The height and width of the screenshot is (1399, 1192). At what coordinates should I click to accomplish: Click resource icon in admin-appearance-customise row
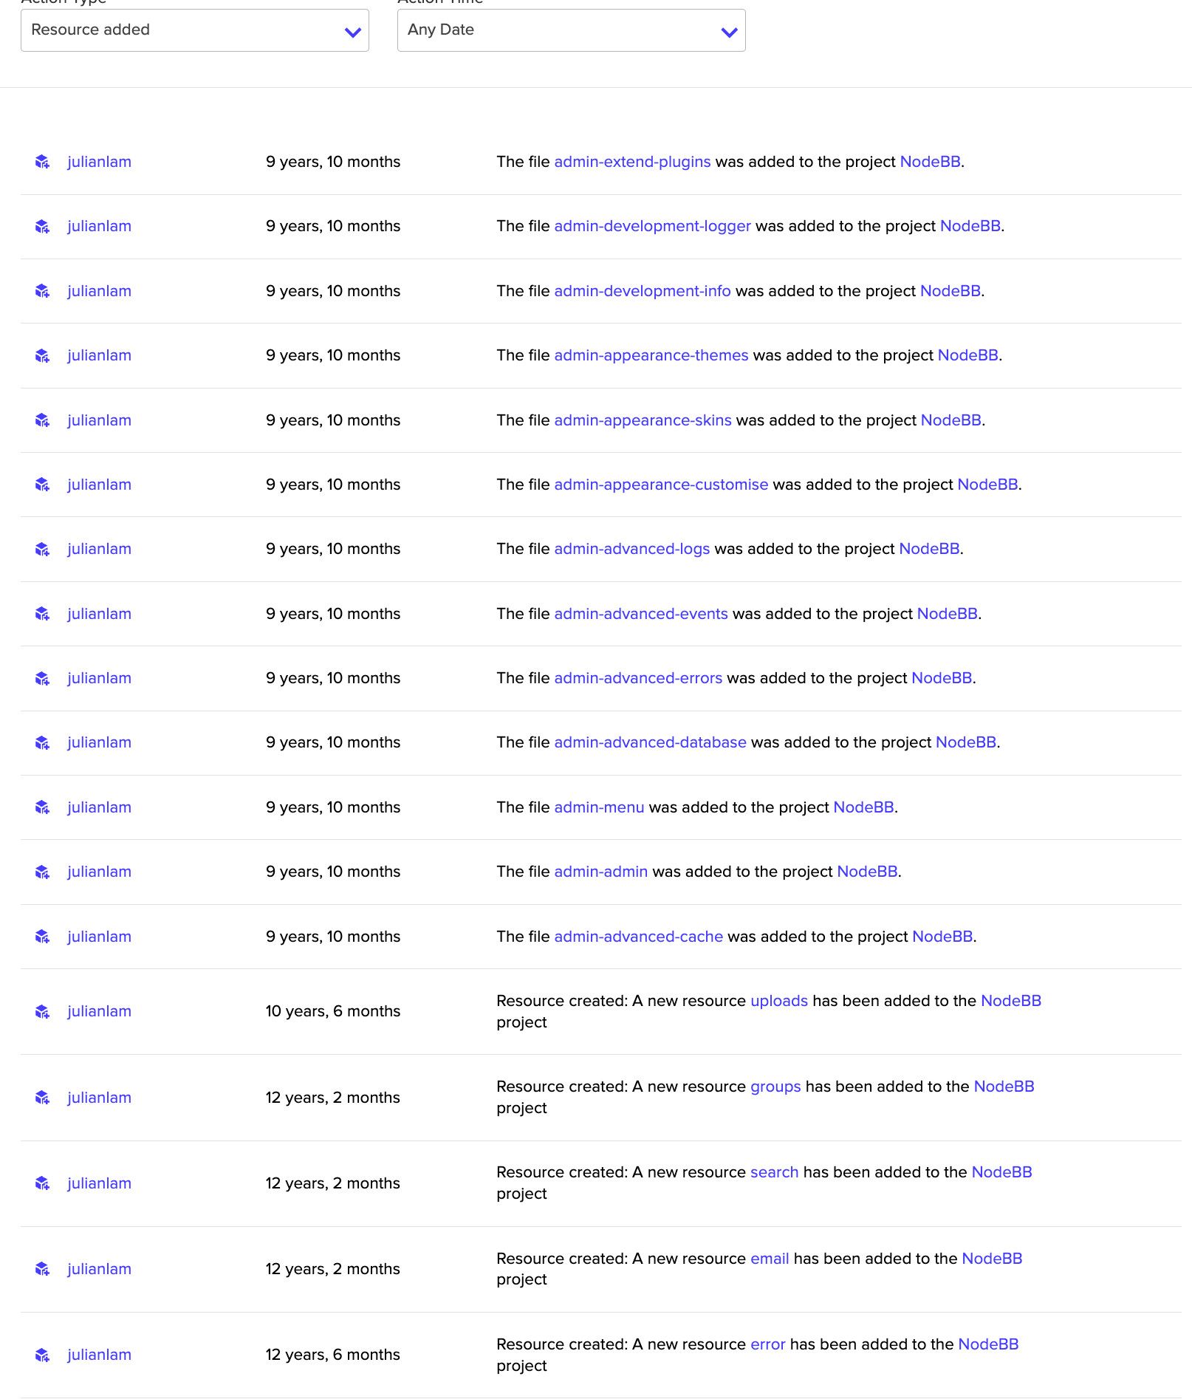click(x=43, y=485)
